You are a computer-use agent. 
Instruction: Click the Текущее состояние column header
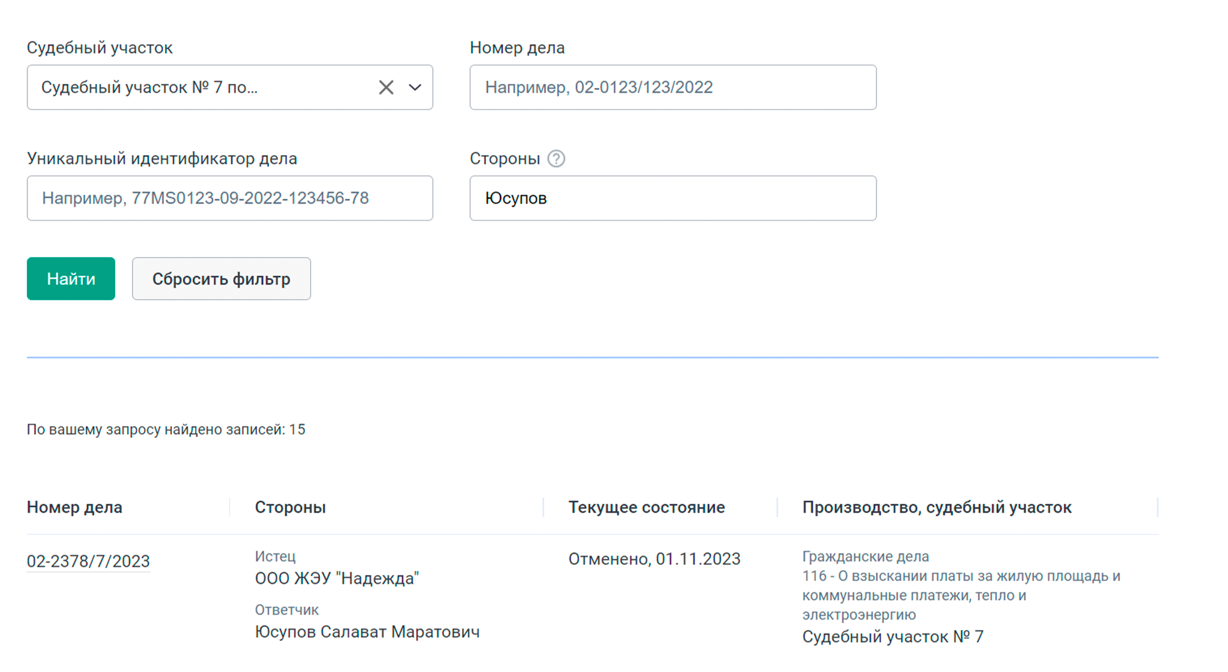(x=647, y=507)
